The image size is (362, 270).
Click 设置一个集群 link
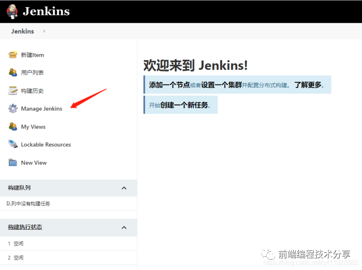coord(221,85)
